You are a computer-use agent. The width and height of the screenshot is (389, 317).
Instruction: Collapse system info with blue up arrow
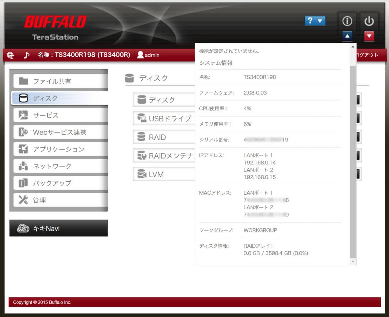347,36
